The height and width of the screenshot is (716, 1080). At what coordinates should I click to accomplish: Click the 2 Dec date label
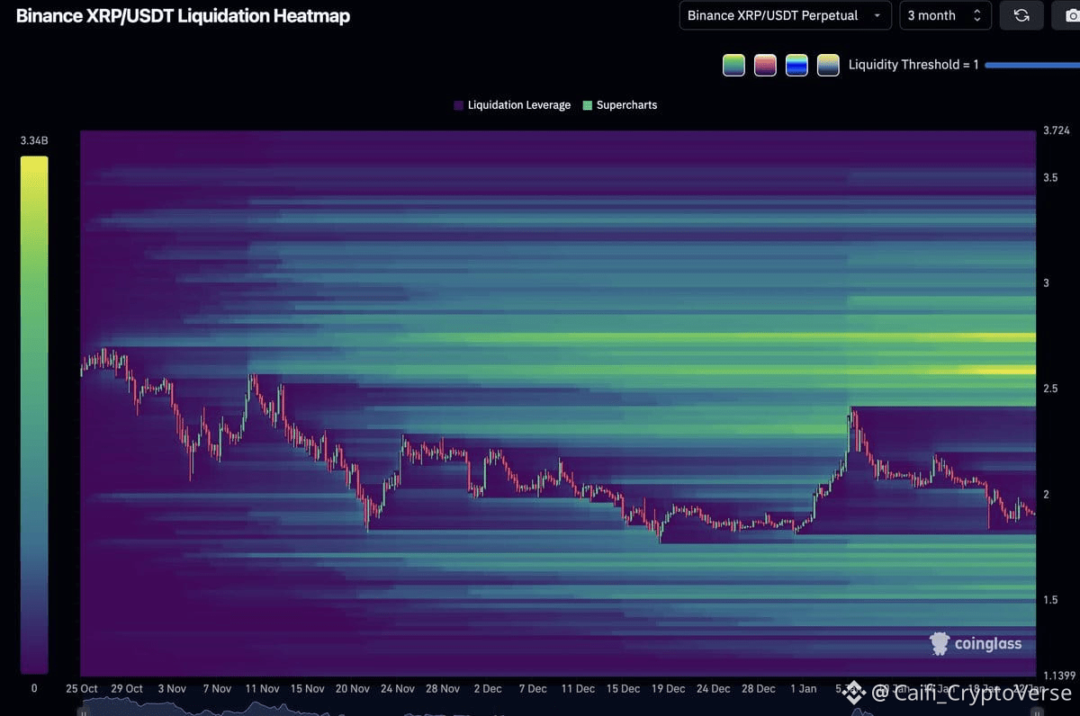coord(487,688)
